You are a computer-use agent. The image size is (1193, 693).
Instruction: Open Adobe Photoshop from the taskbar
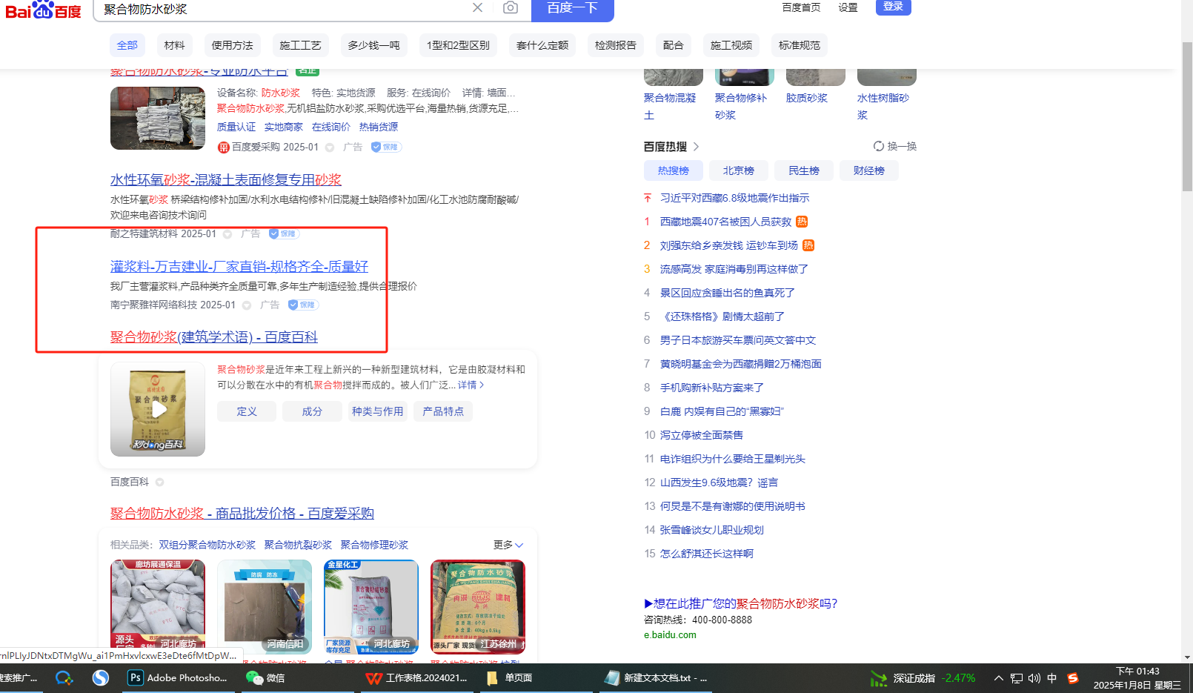(178, 677)
